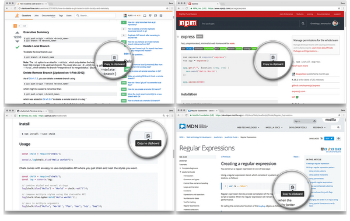The height and width of the screenshot is (221, 350).
Task: Click npm search magnifier button
Action: [303, 23]
